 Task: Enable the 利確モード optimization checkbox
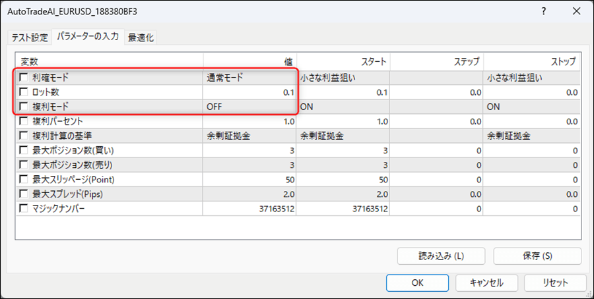pos(24,78)
